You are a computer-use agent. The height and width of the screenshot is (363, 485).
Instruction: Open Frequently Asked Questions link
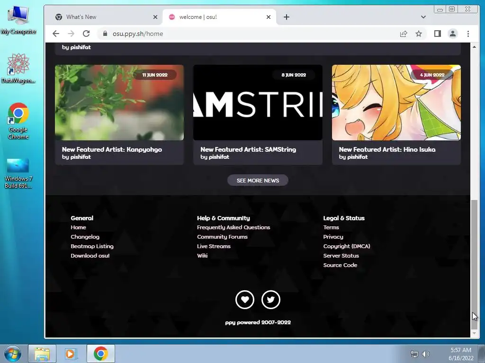[234, 227]
